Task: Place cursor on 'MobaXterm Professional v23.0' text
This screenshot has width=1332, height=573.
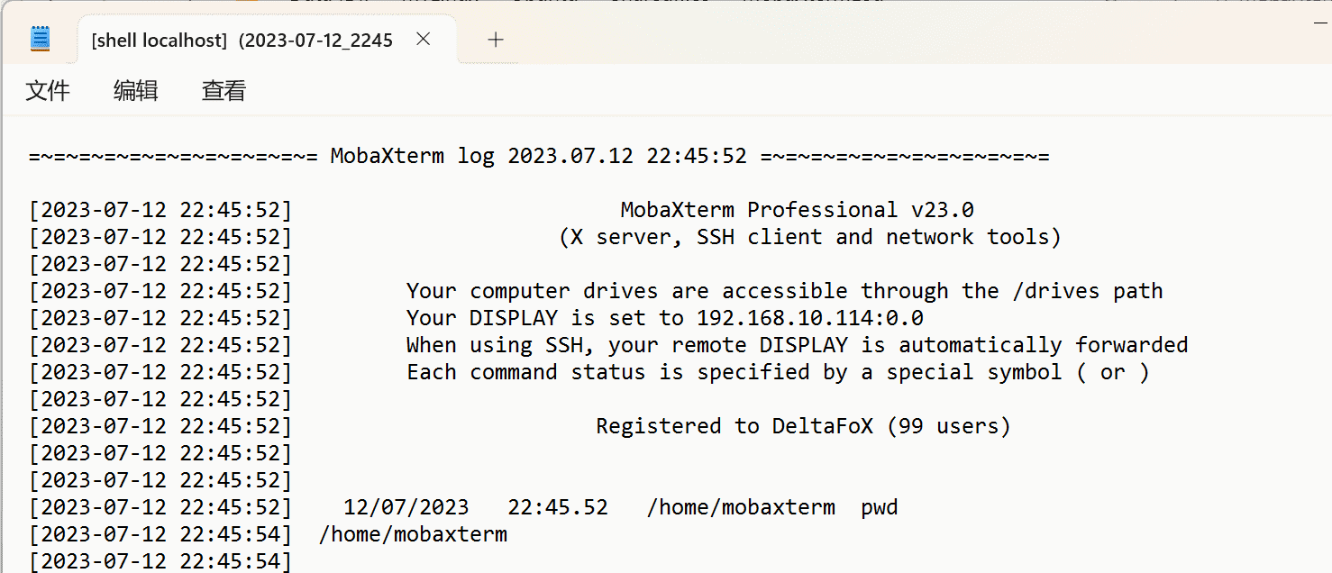Action: (x=797, y=210)
